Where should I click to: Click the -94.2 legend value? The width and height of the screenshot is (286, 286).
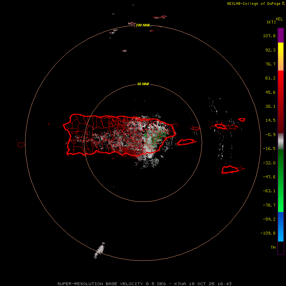(x=269, y=219)
